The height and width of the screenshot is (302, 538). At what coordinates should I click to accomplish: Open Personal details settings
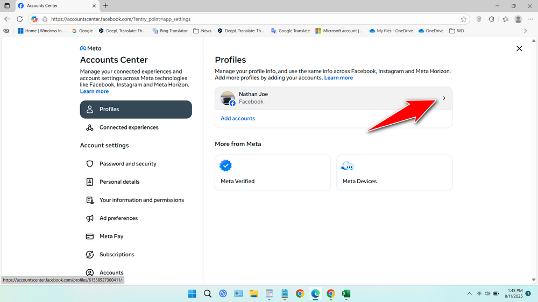point(136,182)
